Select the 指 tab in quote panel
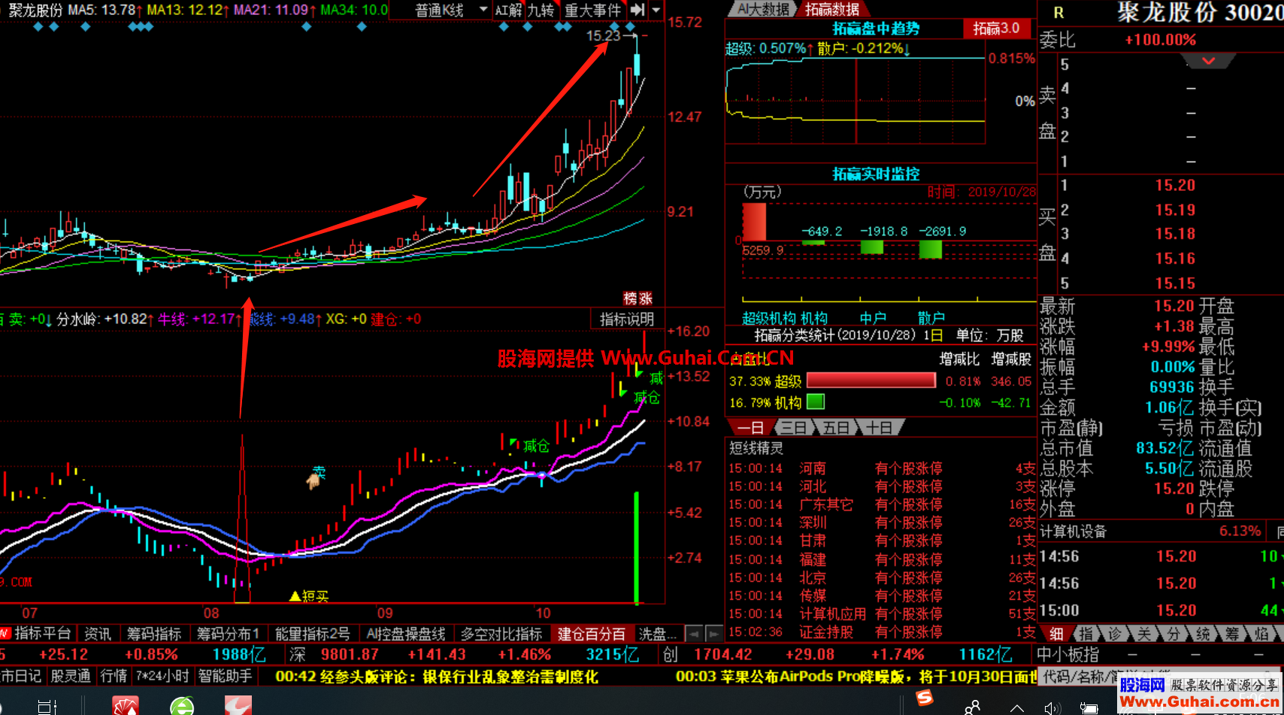Image resolution: width=1284 pixels, height=715 pixels. pyautogui.click(x=1086, y=634)
